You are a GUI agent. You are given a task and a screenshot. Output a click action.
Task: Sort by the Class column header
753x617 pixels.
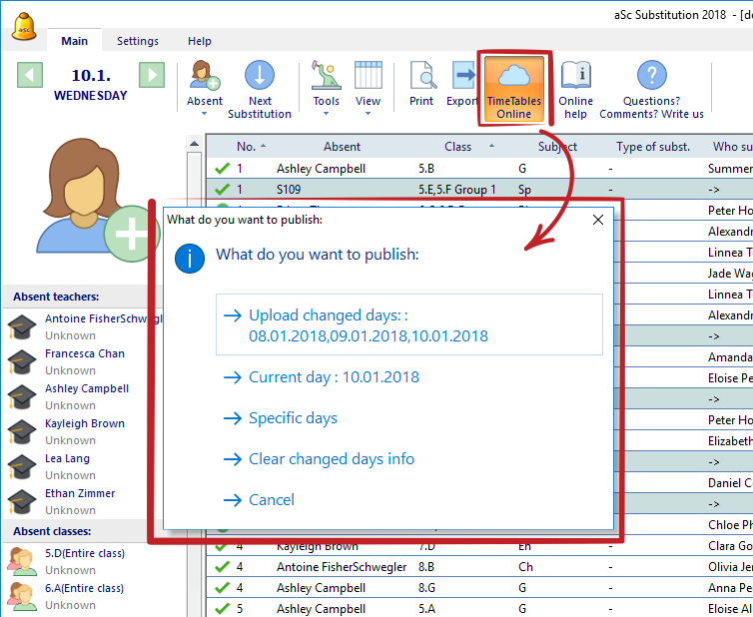[x=457, y=147]
